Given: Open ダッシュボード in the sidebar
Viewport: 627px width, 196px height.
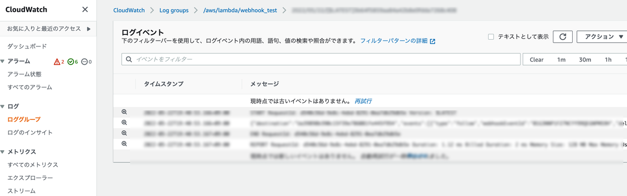Looking at the screenshot, I should pos(27,46).
